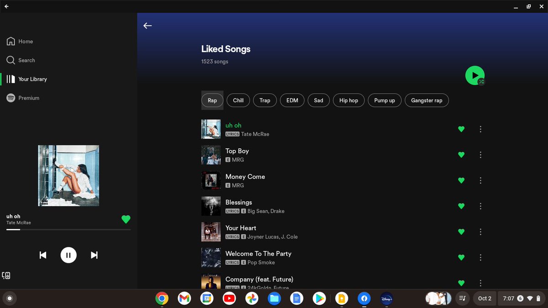
Task: Open Disney+ from the shelf
Action: click(386, 298)
